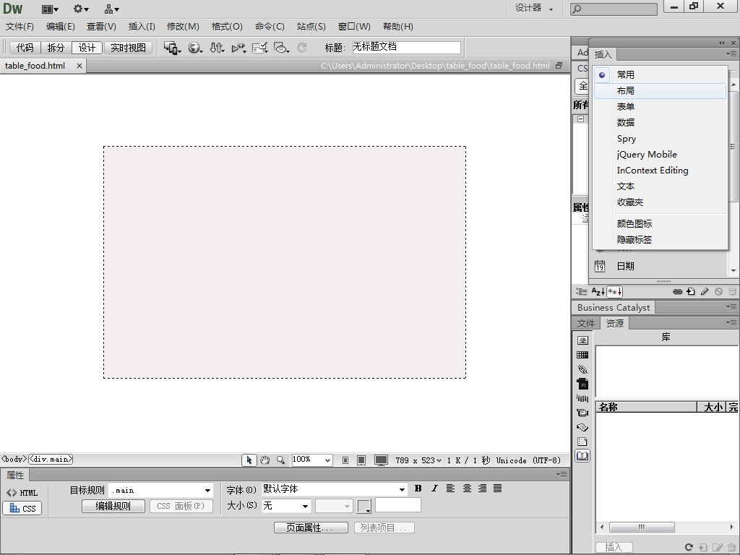The height and width of the screenshot is (555, 740).
Task: Toggle 实时视图 (Live View)
Action: coord(128,48)
